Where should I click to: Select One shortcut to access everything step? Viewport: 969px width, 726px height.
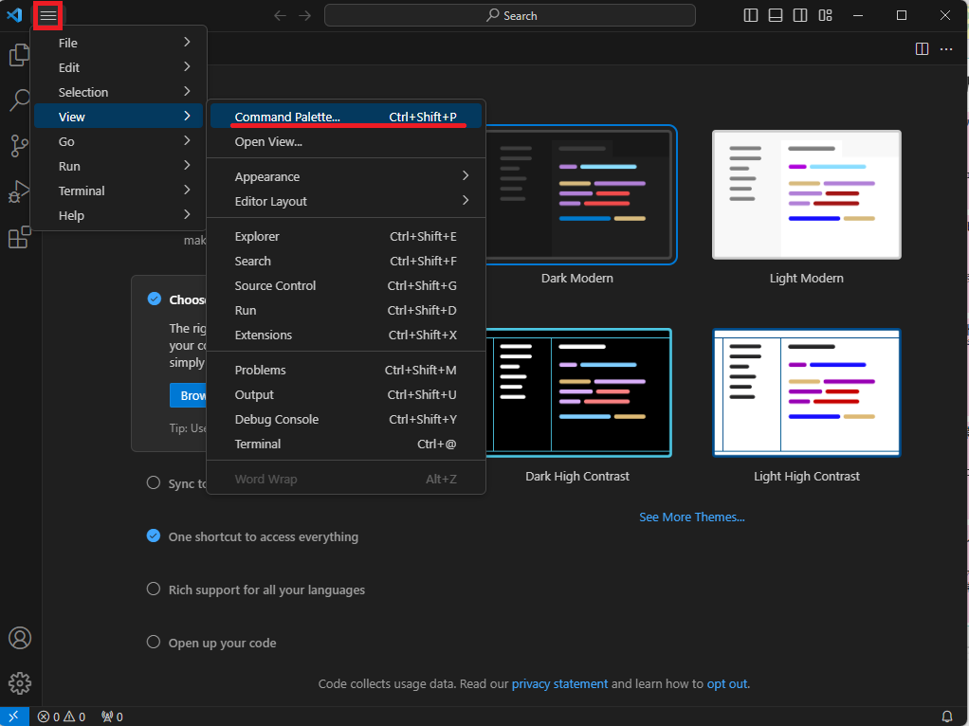pos(253,536)
